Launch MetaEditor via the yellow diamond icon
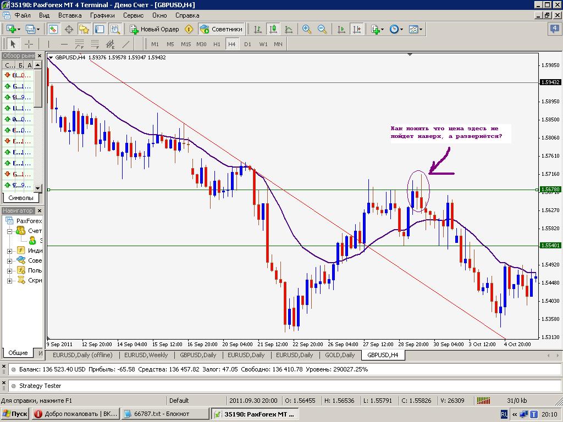 pyautogui.click(x=189, y=29)
